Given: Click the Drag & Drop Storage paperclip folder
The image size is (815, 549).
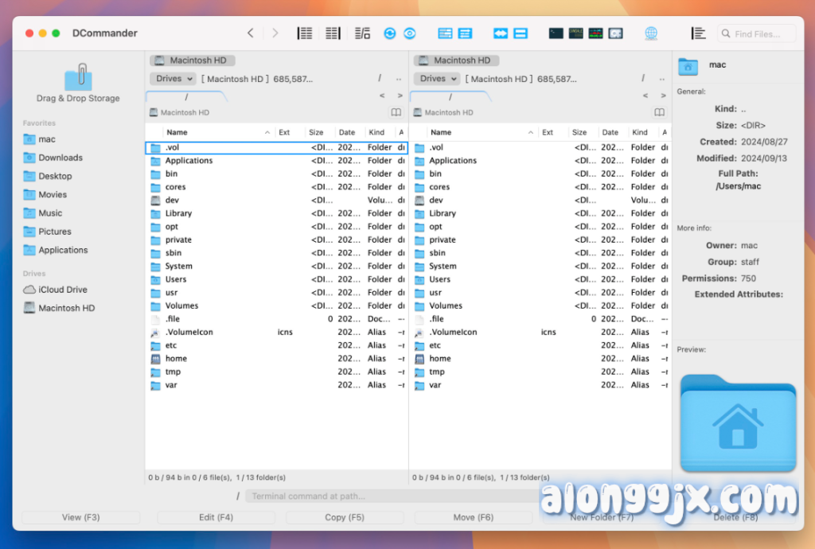Looking at the screenshot, I should [78, 79].
